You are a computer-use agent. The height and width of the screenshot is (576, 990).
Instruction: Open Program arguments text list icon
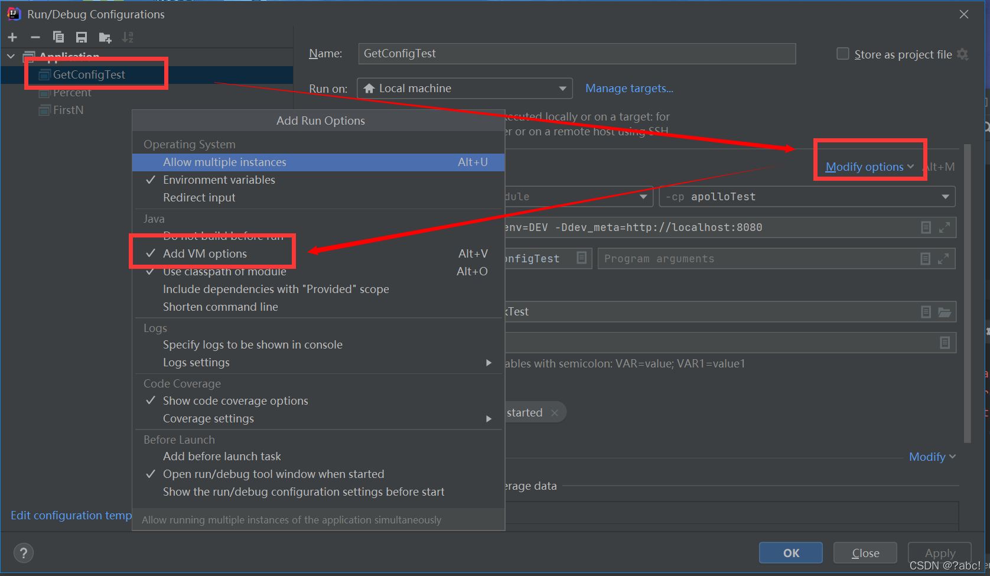click(926, 259)
